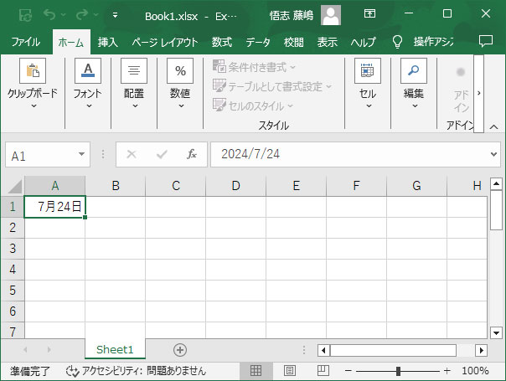Screen dimensions: 506x381
Task: Click the Undo arrow icon
Action: (x=49, y=14)
